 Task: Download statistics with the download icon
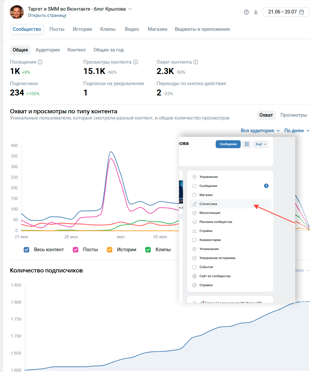click(x=256, y=12)
